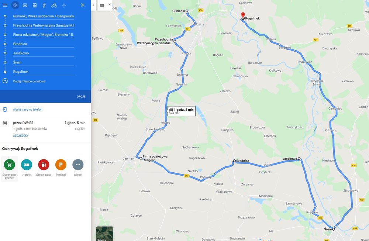Select public transit travel mode
369x241 pixels.
pyautogui.click(x=35, y=5)
